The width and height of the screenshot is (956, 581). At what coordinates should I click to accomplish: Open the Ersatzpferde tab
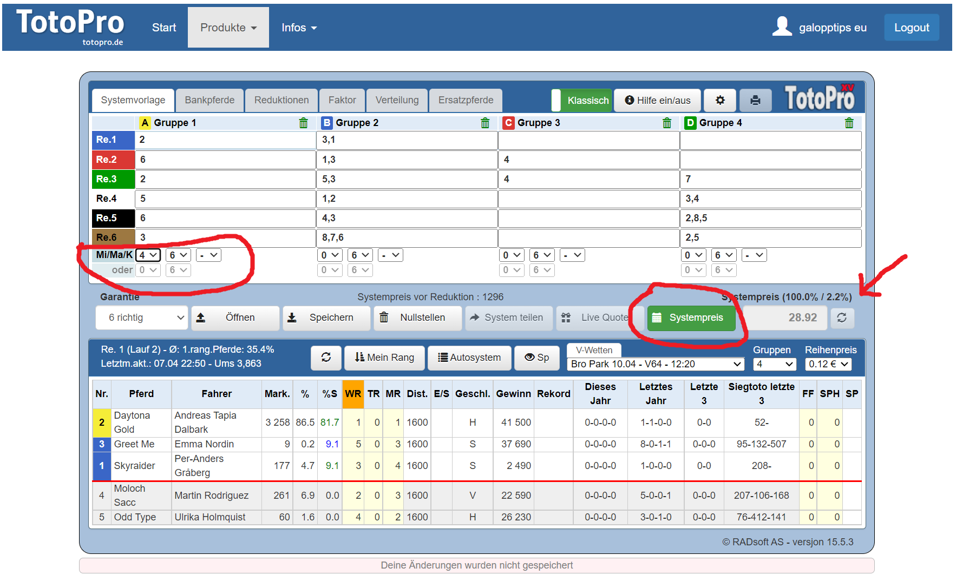[466, 100]
